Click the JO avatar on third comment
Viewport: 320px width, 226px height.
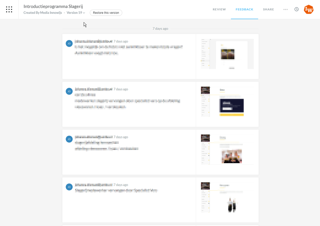tap(69, 139)
